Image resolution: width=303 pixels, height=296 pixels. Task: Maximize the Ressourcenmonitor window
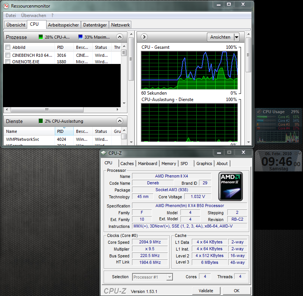click(x=229, y=5)
